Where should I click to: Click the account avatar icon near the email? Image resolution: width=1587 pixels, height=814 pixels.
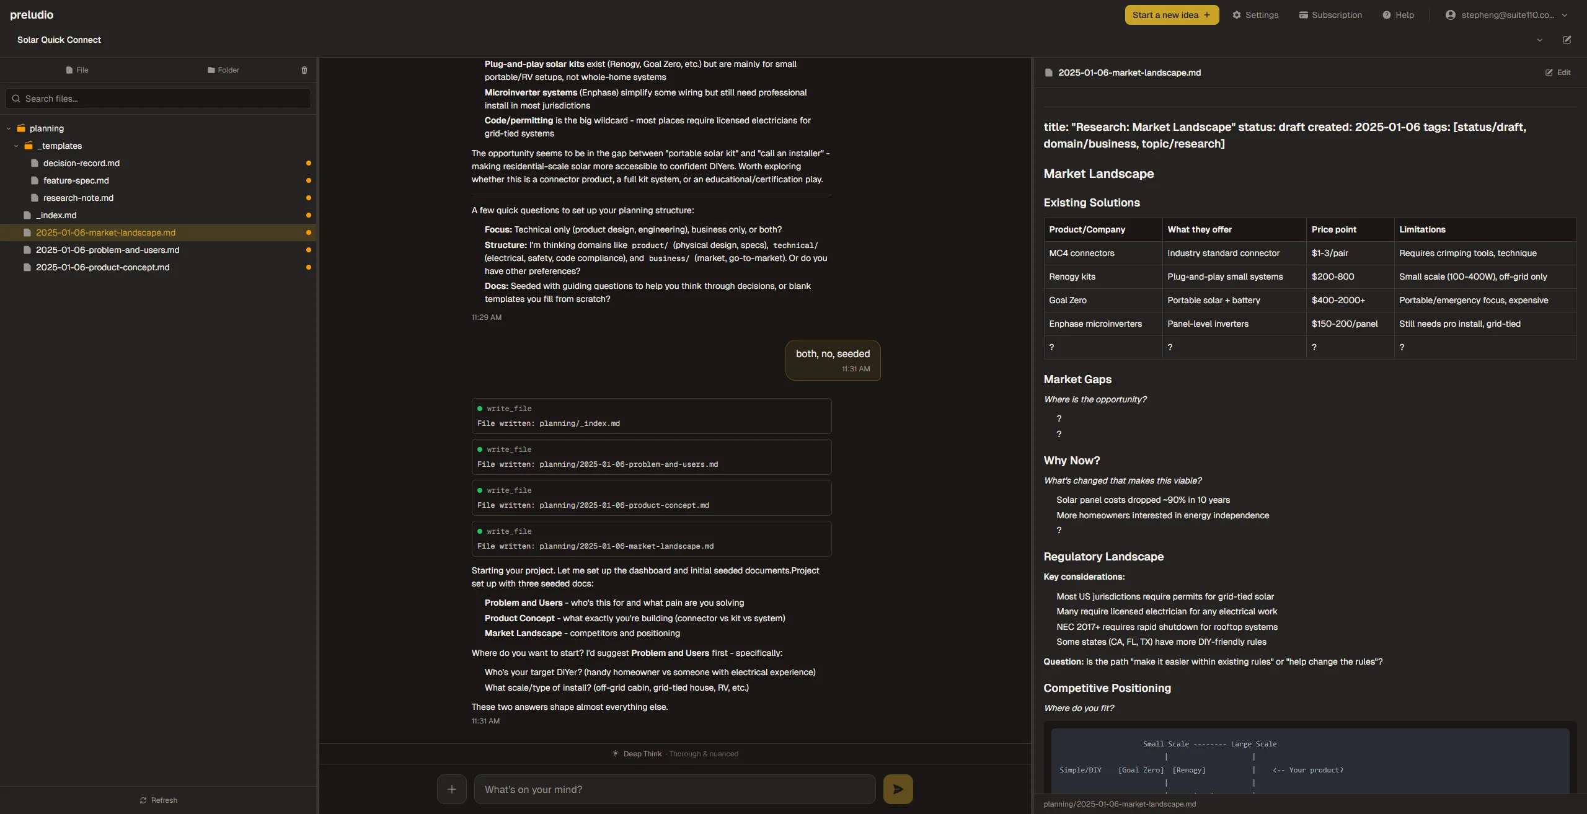click(1451, 14)
